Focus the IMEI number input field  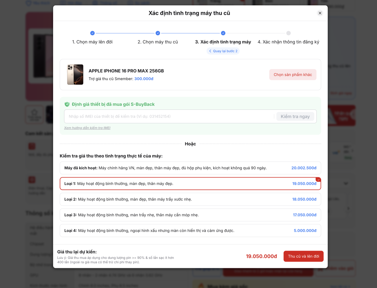click(170, 116)
